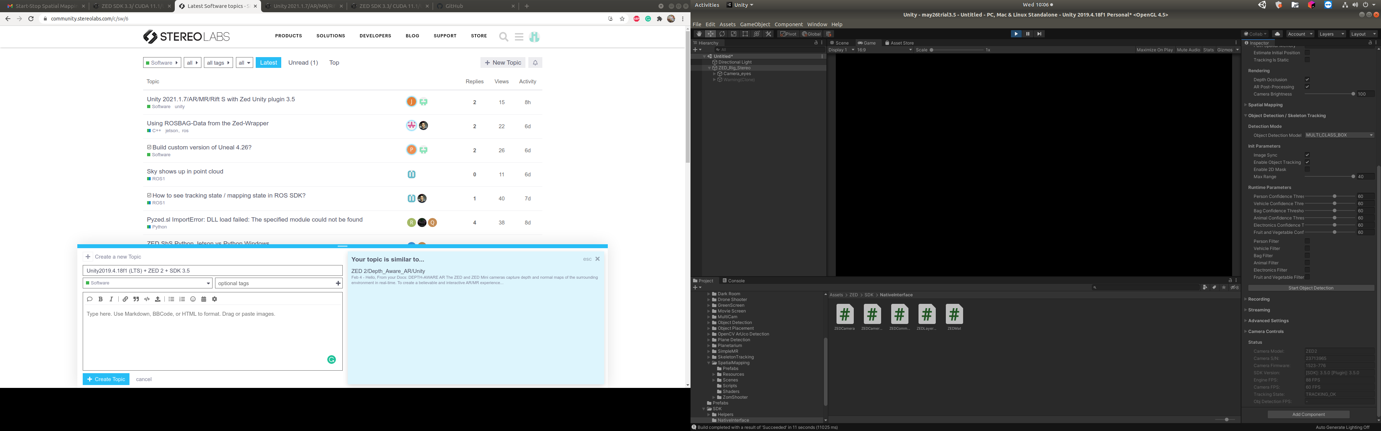
Task: Expand the Spatial Mapping section
Action: 1265,105
